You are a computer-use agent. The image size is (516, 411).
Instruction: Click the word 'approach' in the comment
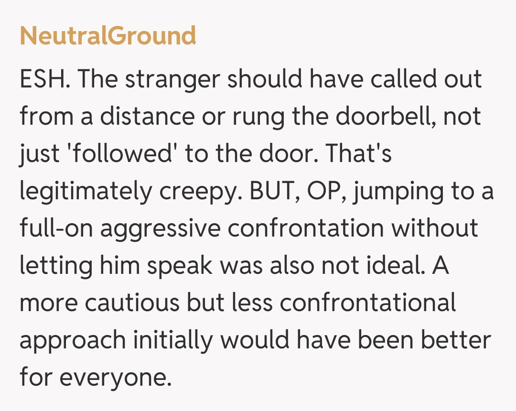(72, 341)
